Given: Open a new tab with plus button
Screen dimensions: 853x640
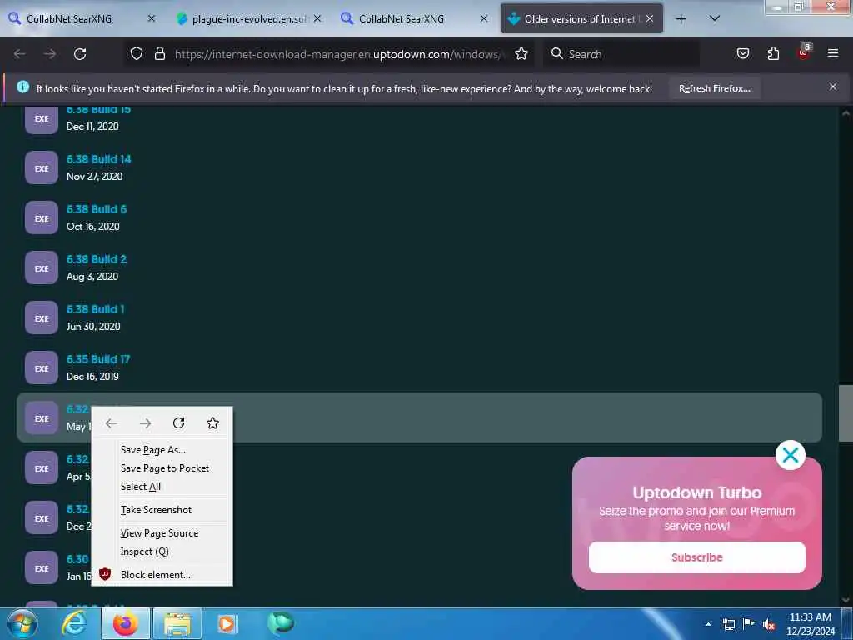Looking at the screenshot, I should 681,19.
